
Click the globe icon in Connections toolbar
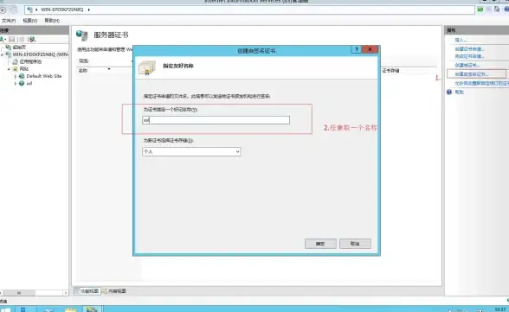point(32,39)
